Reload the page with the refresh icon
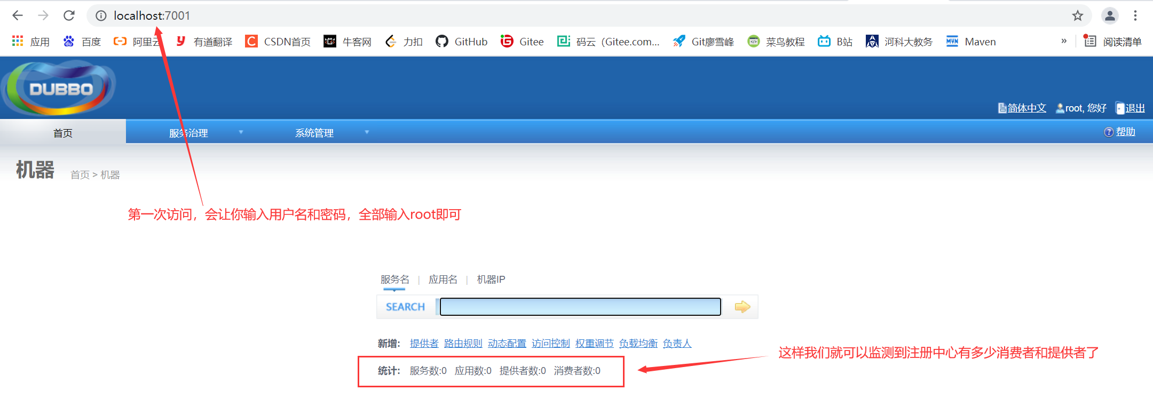This screenshot has height=414, width=1153. pos(69,15)
